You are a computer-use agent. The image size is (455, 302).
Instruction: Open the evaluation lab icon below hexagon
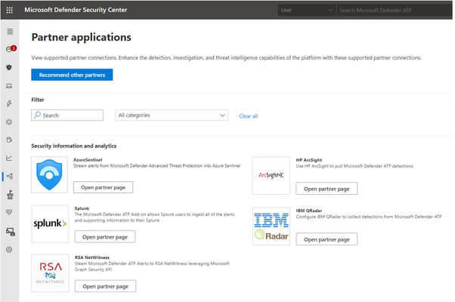pos(9,140)
